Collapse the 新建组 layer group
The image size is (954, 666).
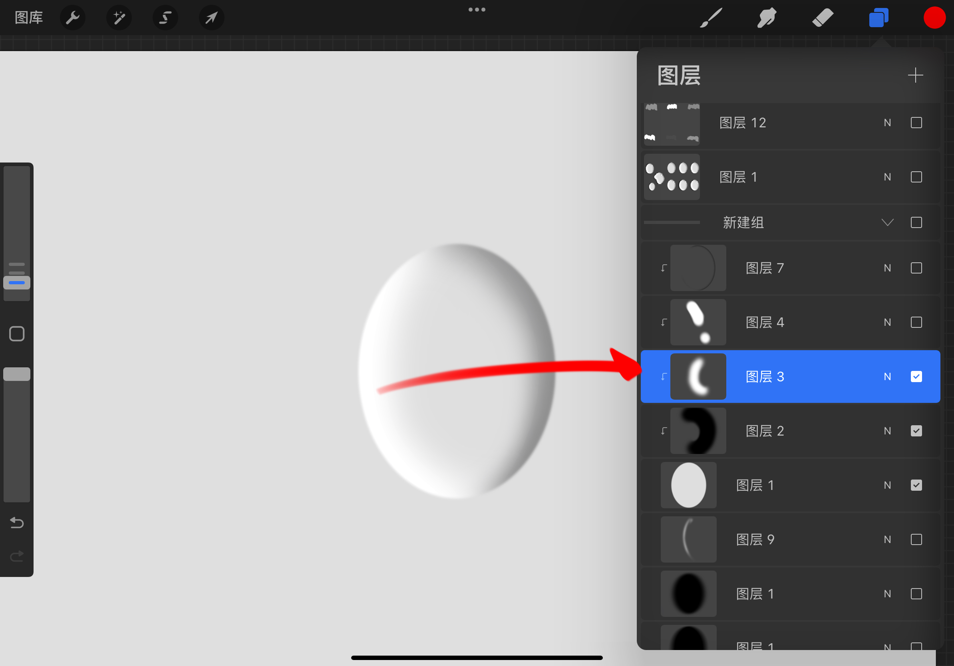coord(888,222)
